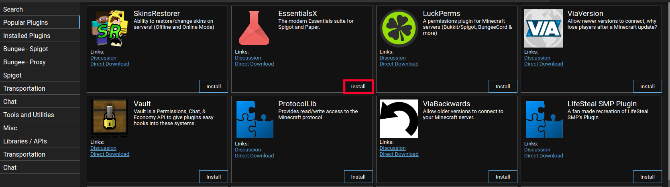Open the Libraries / APIs category
670x187 pixels.
point(40,141)
